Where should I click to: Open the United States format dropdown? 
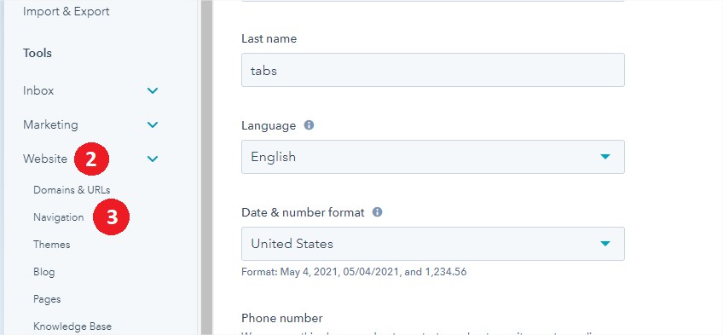[433, 243]
